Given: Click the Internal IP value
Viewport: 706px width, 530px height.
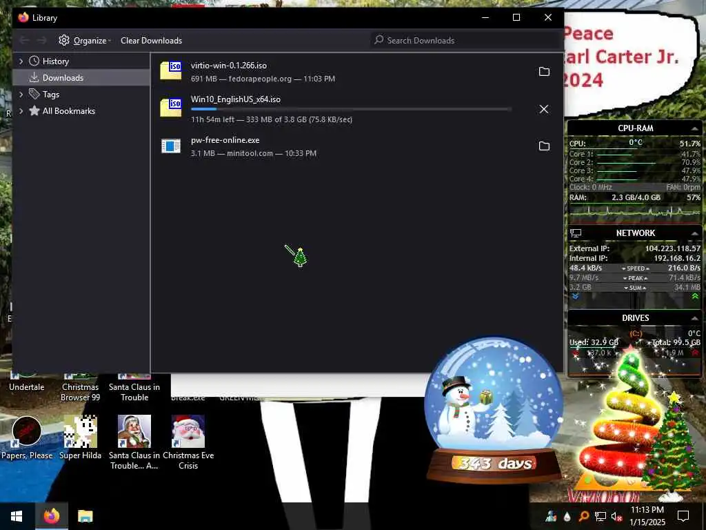Looking at the screenshot, I should click(x=677, y=258).
